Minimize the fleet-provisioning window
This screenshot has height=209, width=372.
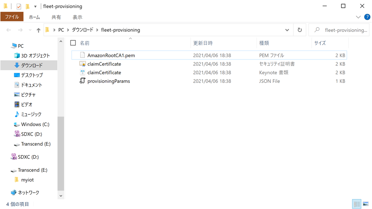(325, 6)
